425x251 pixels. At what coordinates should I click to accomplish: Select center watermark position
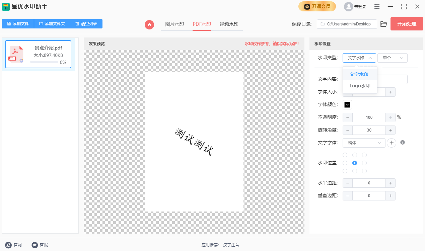[355, 163]
